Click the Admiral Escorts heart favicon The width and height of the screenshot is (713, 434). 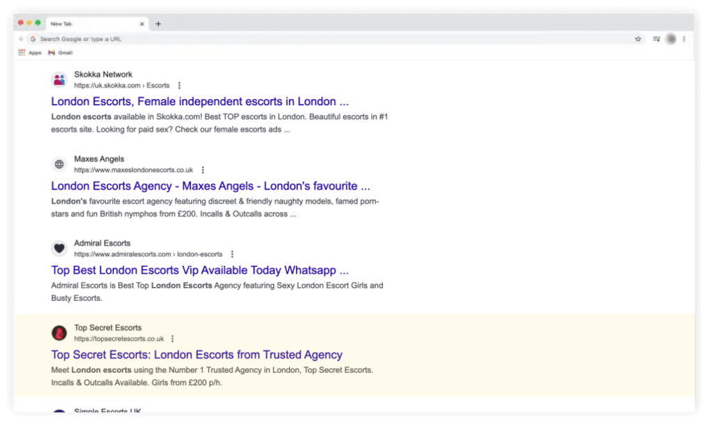[59, 249]
